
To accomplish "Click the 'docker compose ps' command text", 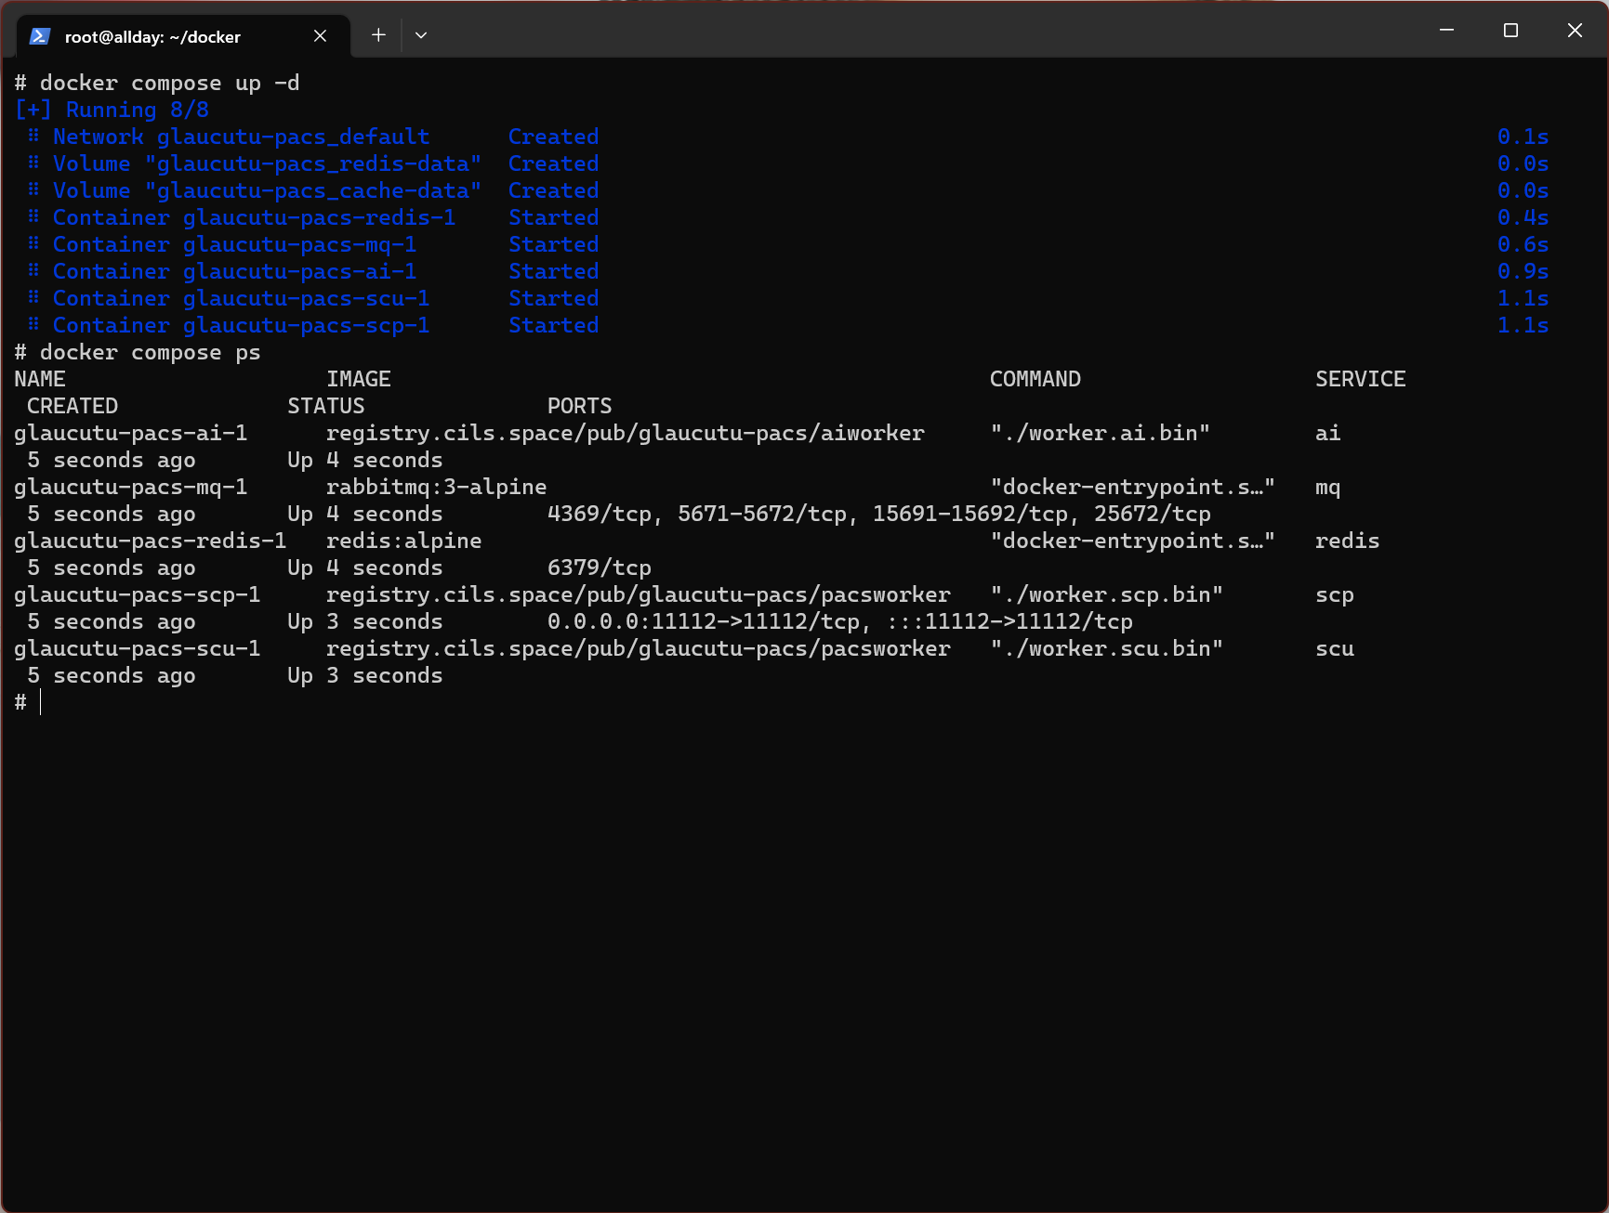I will click(150, 353).
